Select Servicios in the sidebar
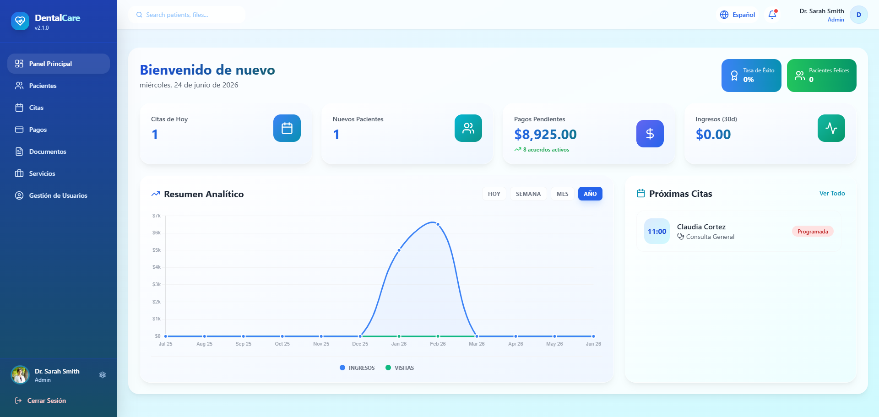879x417 pixels. click(59, 173)
